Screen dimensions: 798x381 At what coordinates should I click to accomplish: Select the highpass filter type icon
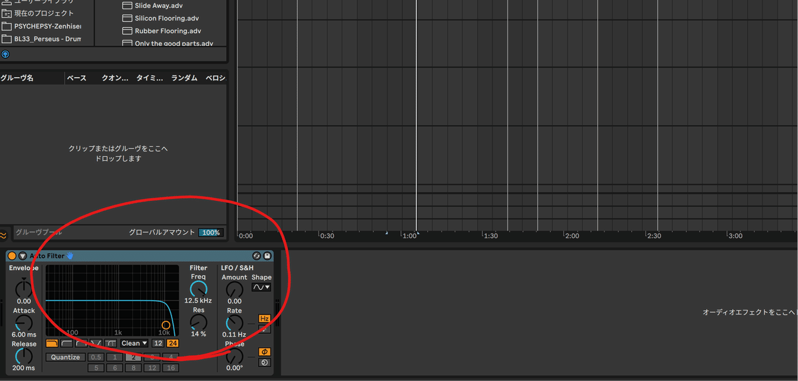[67, 343]
